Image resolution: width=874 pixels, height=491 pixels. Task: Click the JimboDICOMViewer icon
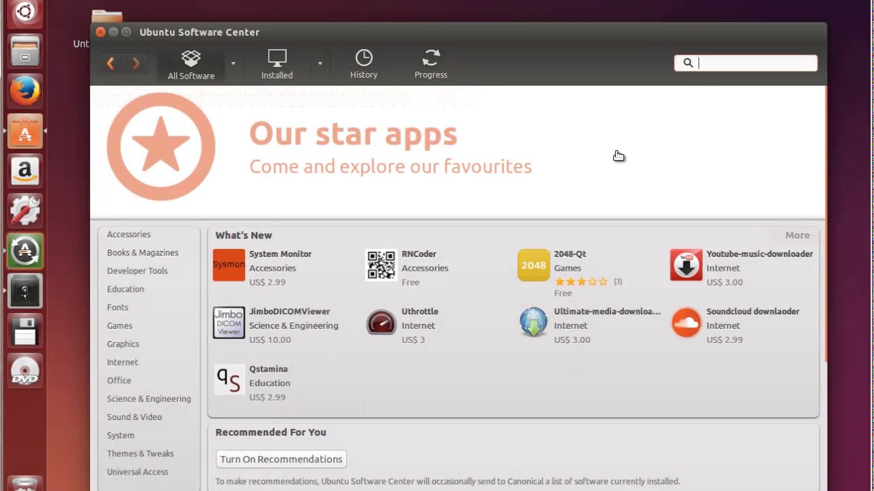point(229,323)
